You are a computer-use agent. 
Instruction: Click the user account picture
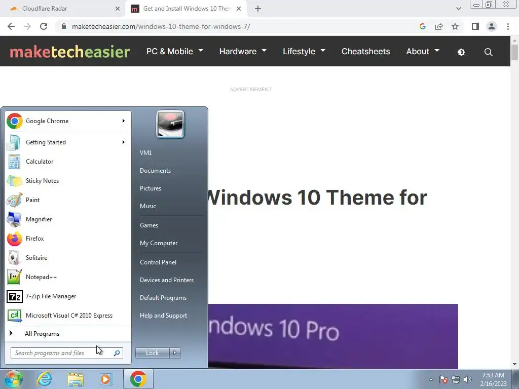[170, 125]
